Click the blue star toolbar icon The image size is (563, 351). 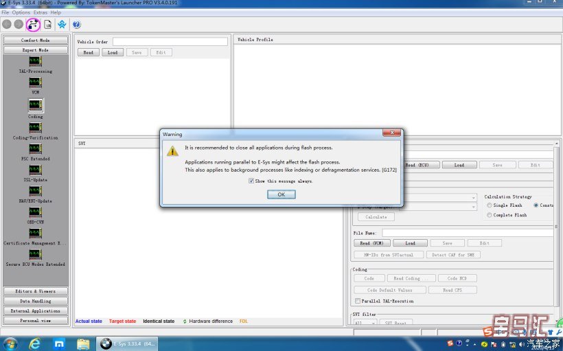pos(62,25)
